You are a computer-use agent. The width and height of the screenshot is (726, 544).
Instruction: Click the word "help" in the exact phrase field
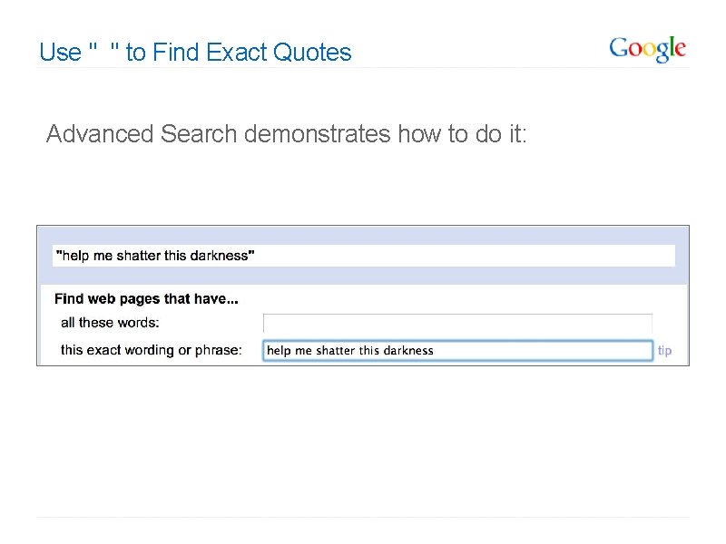tap(279, 351)
